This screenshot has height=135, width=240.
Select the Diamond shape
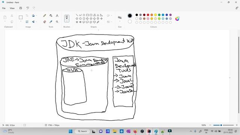77,18
